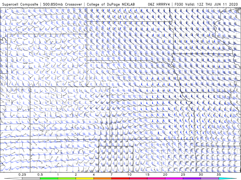Click the legend value 1

pyautogui.click(x=58, y=175)
